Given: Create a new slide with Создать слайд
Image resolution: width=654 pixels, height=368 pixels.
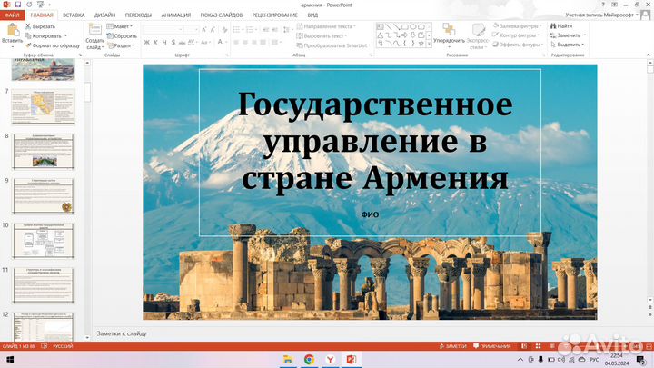Looking at the screenshot, I should (x=94, y=36).
